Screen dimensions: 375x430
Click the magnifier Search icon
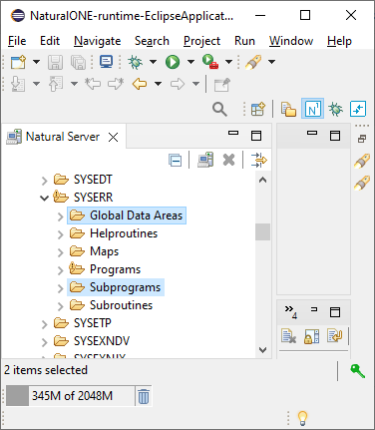coord(219,109)
